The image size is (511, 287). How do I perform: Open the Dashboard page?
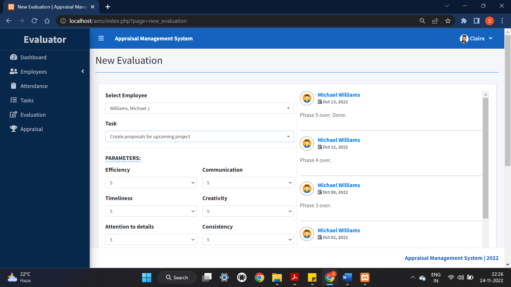[33, 57]
